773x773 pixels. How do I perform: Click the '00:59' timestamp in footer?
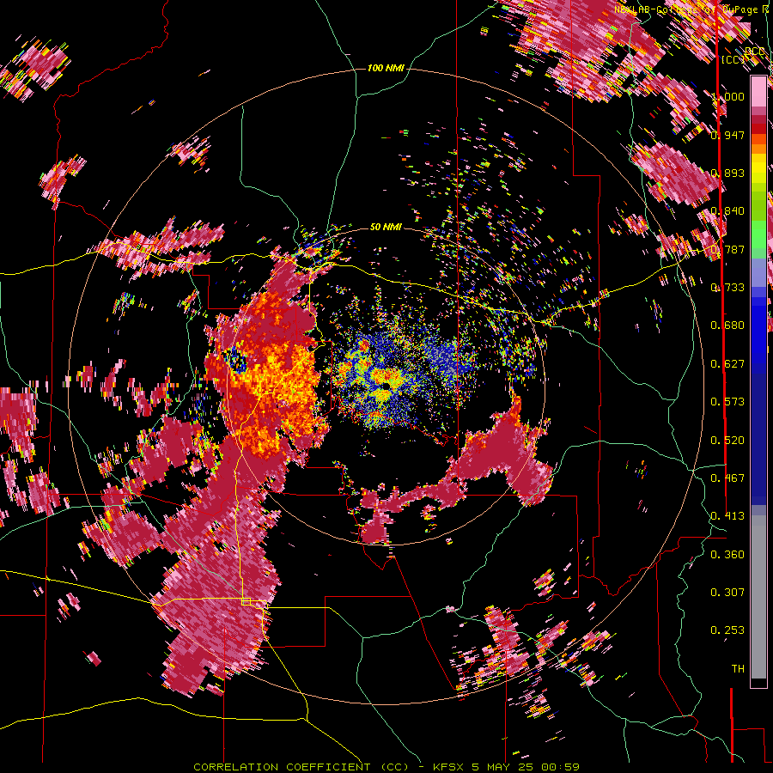click(561, 767)
